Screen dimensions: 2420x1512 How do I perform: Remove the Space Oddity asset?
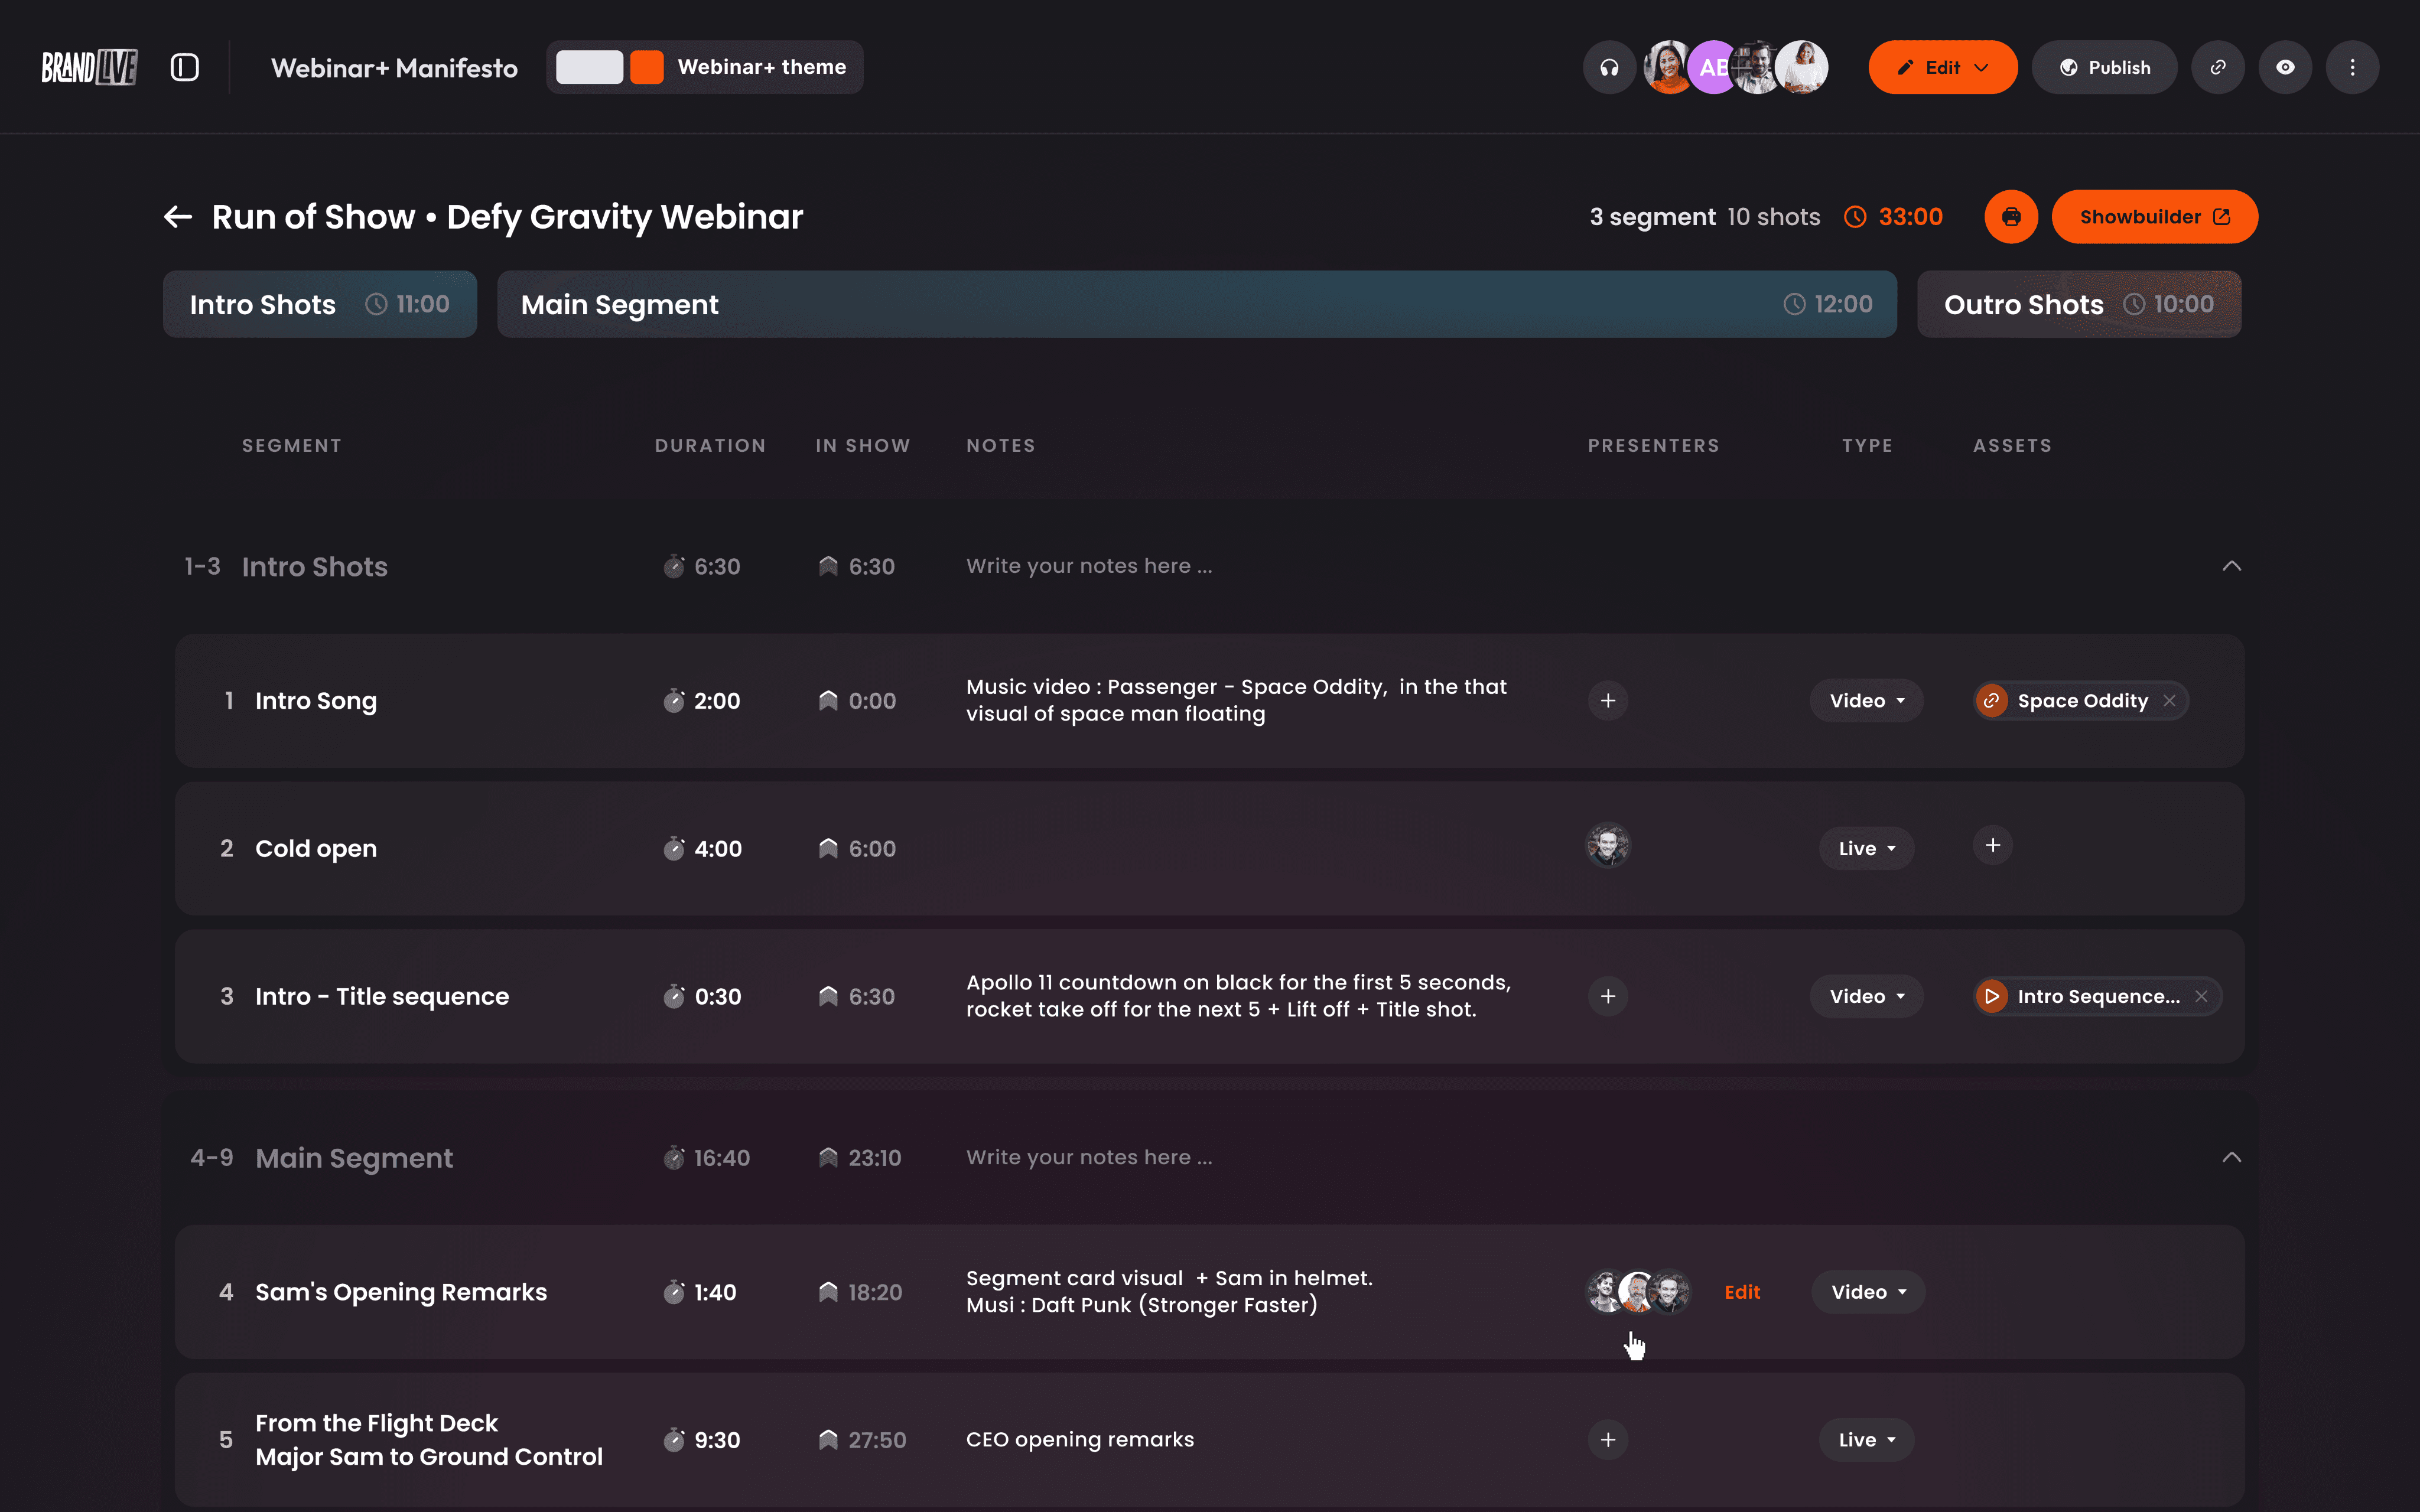(2169, 701)
